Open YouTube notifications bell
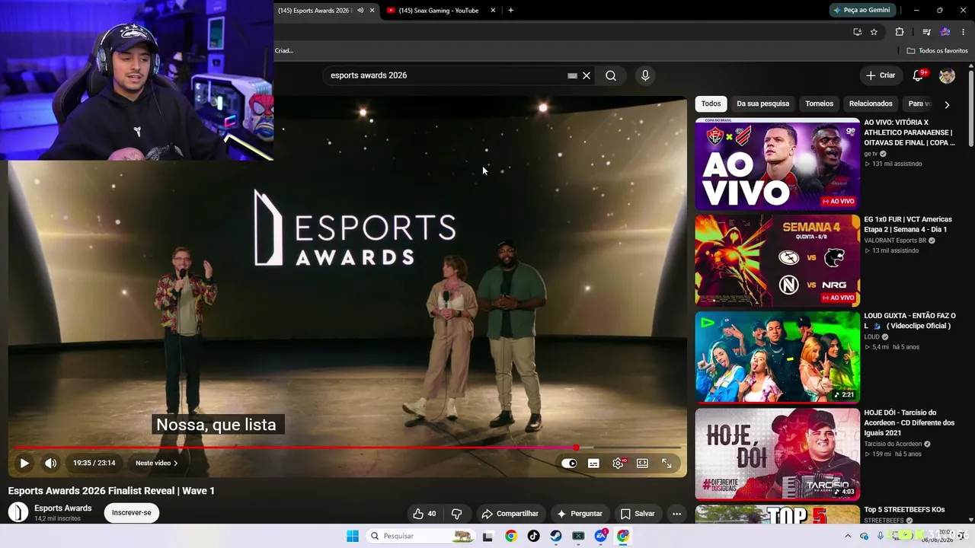This screenshot has height=548, width=975. click(918, 75)
